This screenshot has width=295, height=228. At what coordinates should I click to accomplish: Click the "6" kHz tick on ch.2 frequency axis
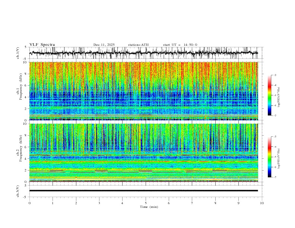[26, 147]
